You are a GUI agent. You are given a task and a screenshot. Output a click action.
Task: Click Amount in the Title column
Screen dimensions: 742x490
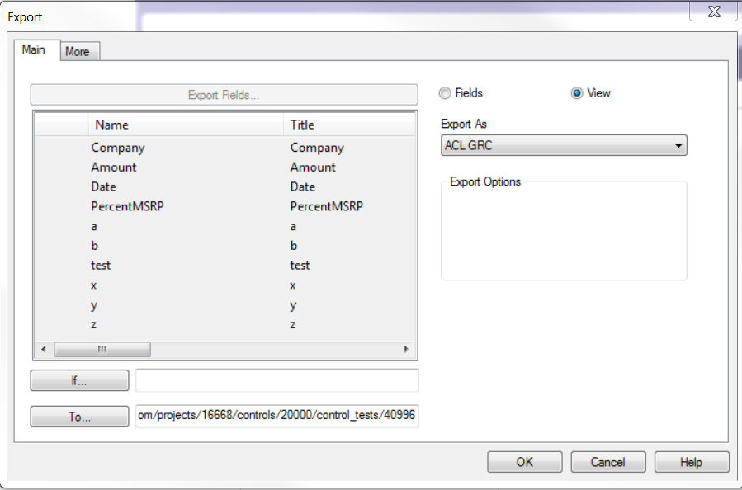[313, 167]
